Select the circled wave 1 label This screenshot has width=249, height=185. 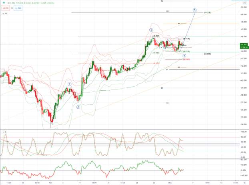pyautogui.click(x=69, y=84)
